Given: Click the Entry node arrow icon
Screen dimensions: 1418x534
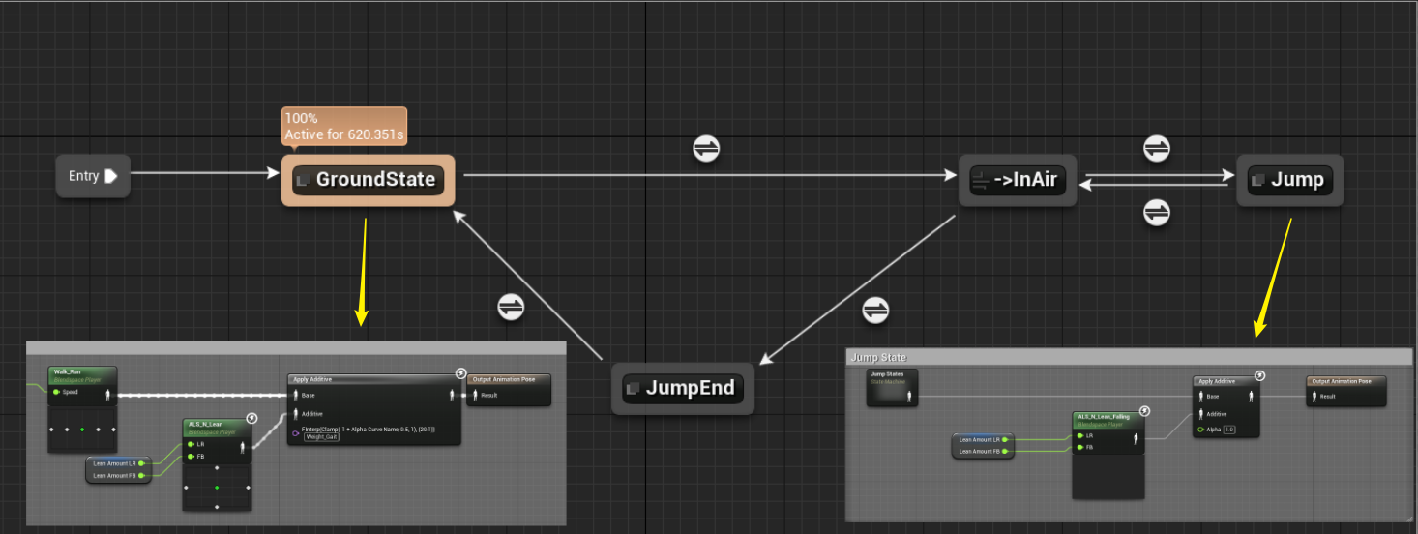Looking at the screenshot, I should (x=111, y=176).
